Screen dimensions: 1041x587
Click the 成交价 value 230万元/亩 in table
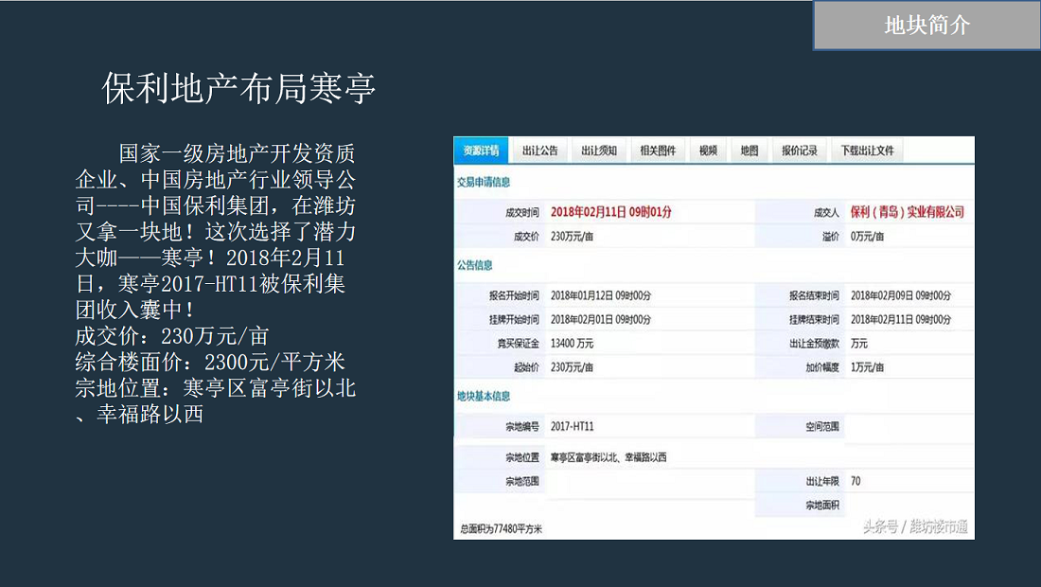click(x=572, y=237)
